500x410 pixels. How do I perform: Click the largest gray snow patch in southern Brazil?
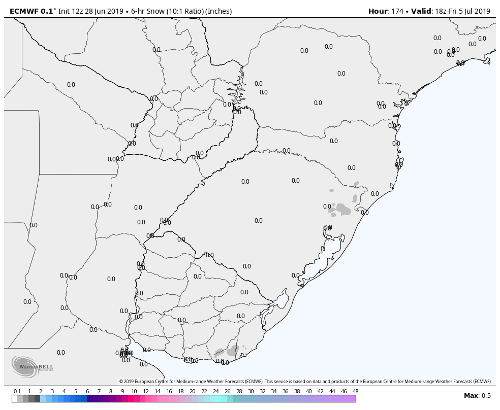[342, 209]
